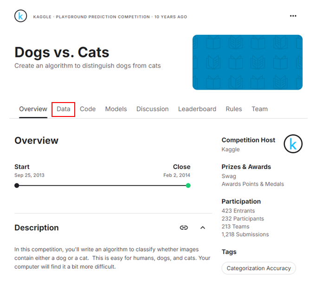317x284 pixels.
Task: Open the Models tab
Action: click(x=116, y=109)
